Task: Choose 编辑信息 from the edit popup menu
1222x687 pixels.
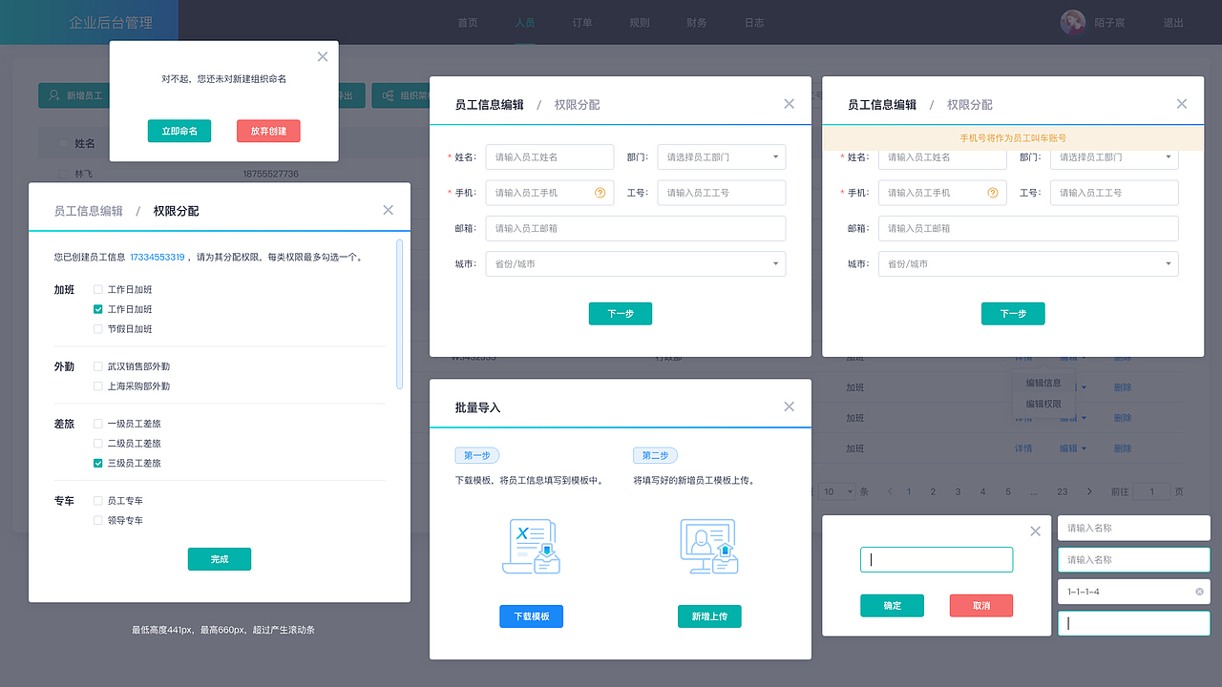Action: [x=1043, y=383]
